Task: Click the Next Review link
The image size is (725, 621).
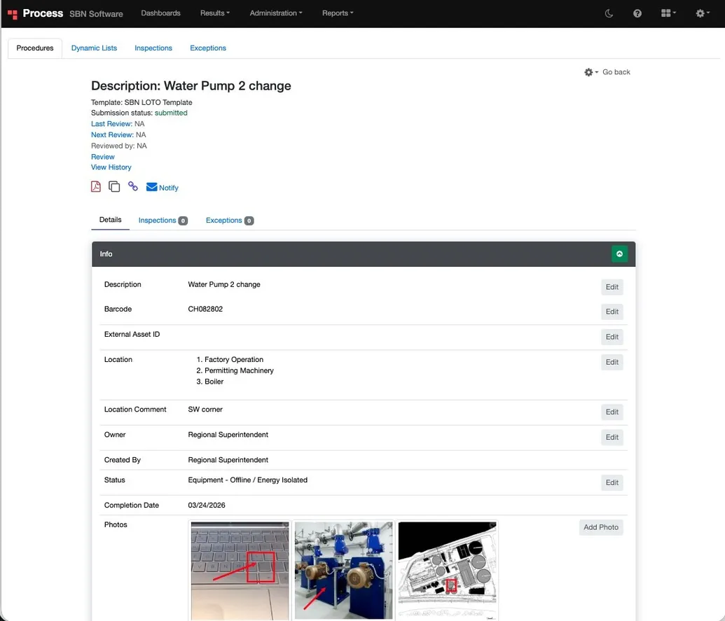Action: tap(112, 135)
